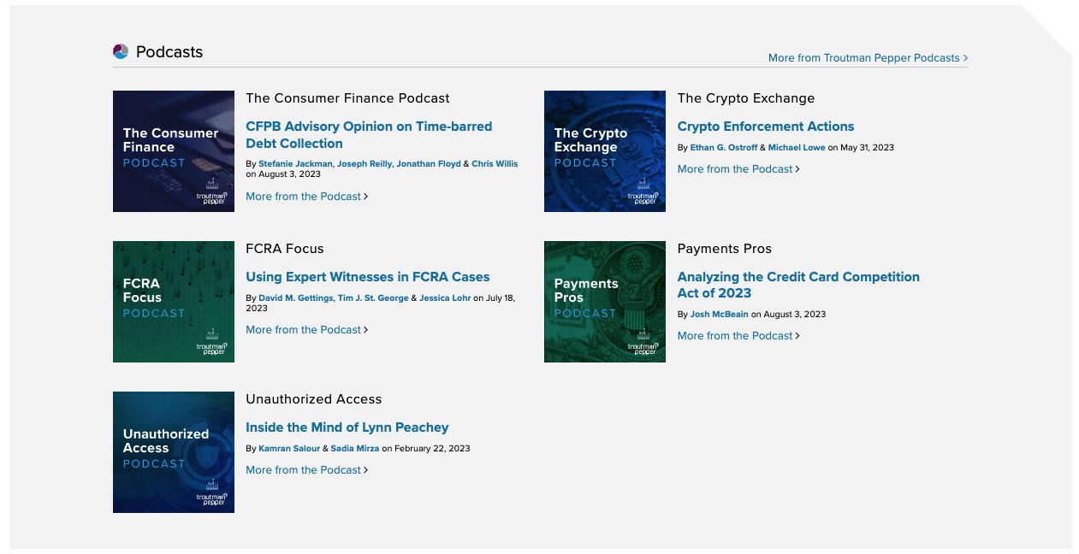This screenshot has width=1079, height=554.
Task: View author Ethan G. Ostroff's profile
Action: coord(723,148)
